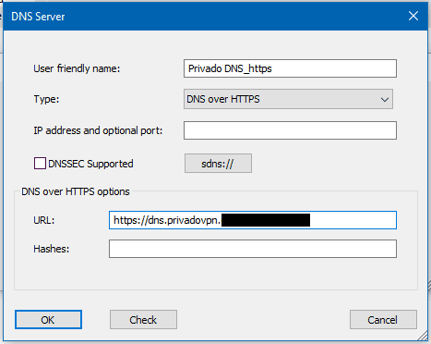This screenshot has width=431, height=344.
Task: Dismiss the dialog with Cancel
Action: click(x=383, y=320)
